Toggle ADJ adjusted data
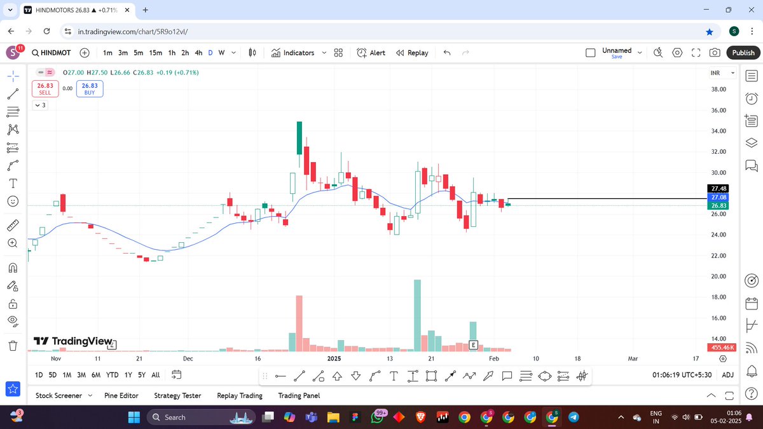Screen dimensions: 763x429 [728, 375]
